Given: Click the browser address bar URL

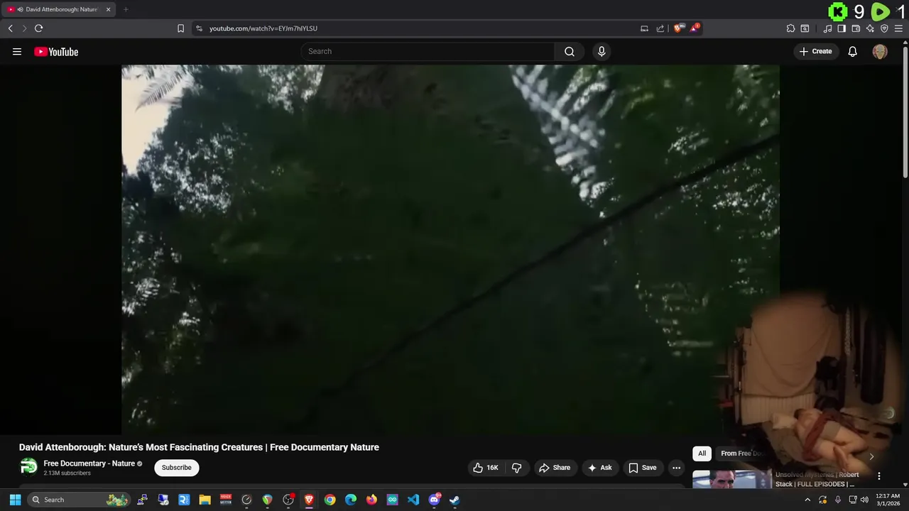Looking at the screenshot, I should [263, 28].
